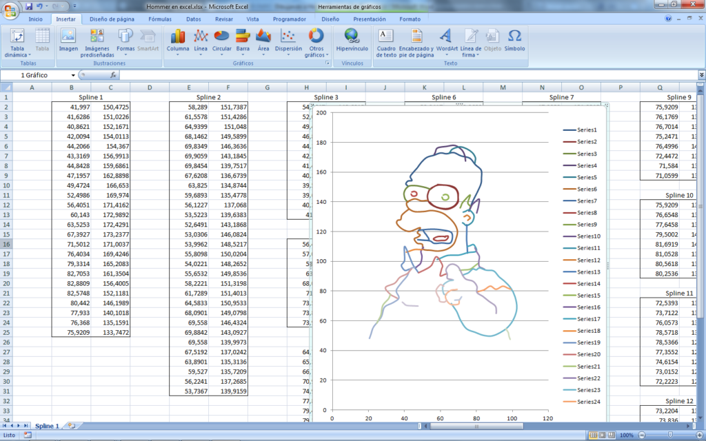Add a Línea de firma
This screenshot has height=441, width=706.
coord(470,43)
